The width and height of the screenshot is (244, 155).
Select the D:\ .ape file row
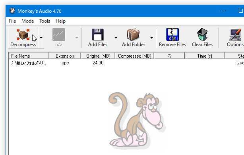126,63
